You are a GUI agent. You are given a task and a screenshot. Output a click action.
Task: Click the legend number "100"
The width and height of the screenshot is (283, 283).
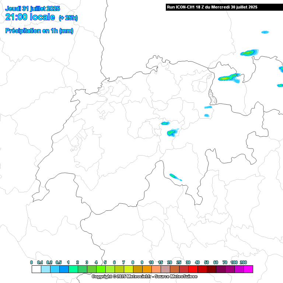pyautogui.click(x=234, y=262)
